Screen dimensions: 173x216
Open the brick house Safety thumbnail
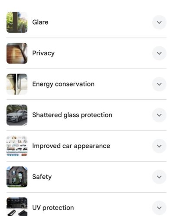(x=17, y=177)
